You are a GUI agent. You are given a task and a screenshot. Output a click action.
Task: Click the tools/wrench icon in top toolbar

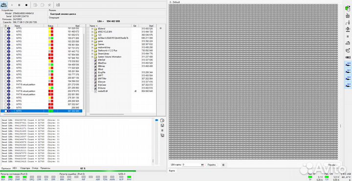click(x=49, y=5)
